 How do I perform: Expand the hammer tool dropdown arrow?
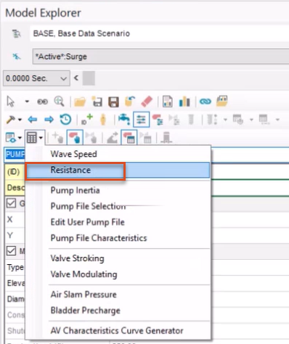tap(20, 120)
